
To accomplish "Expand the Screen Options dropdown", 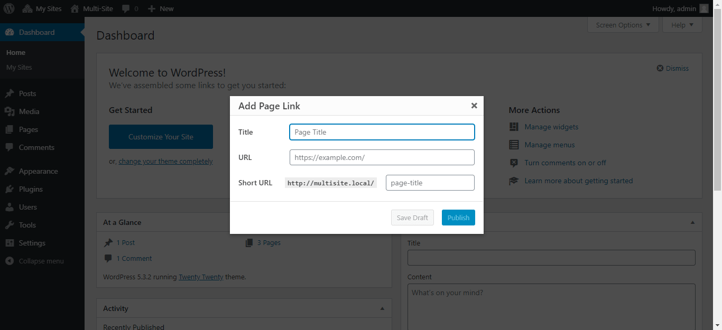I will click(623, 25).
